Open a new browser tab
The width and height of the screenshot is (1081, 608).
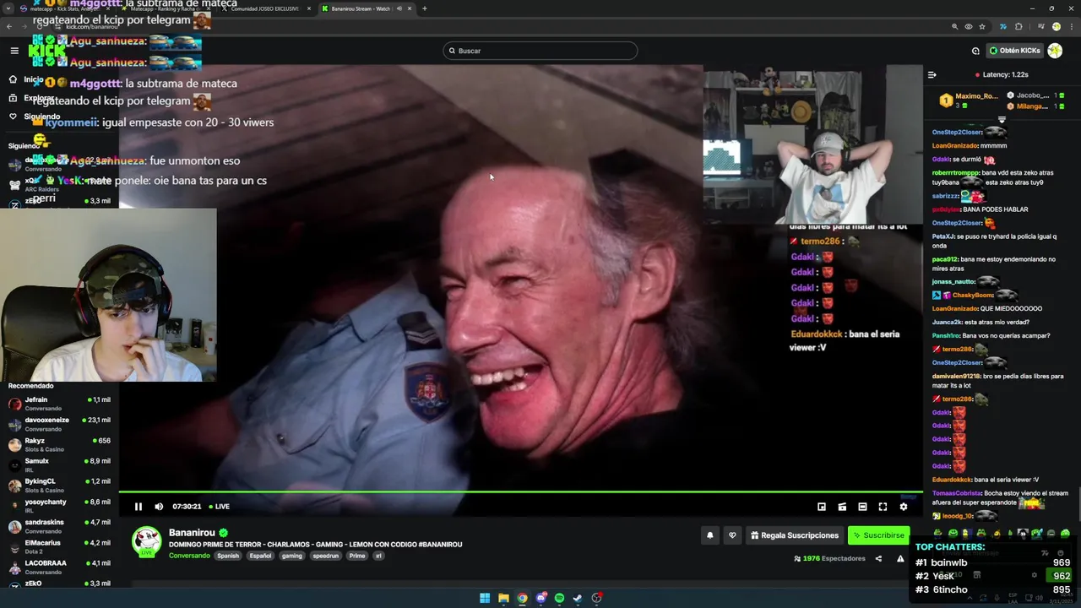tap(424, 8)
